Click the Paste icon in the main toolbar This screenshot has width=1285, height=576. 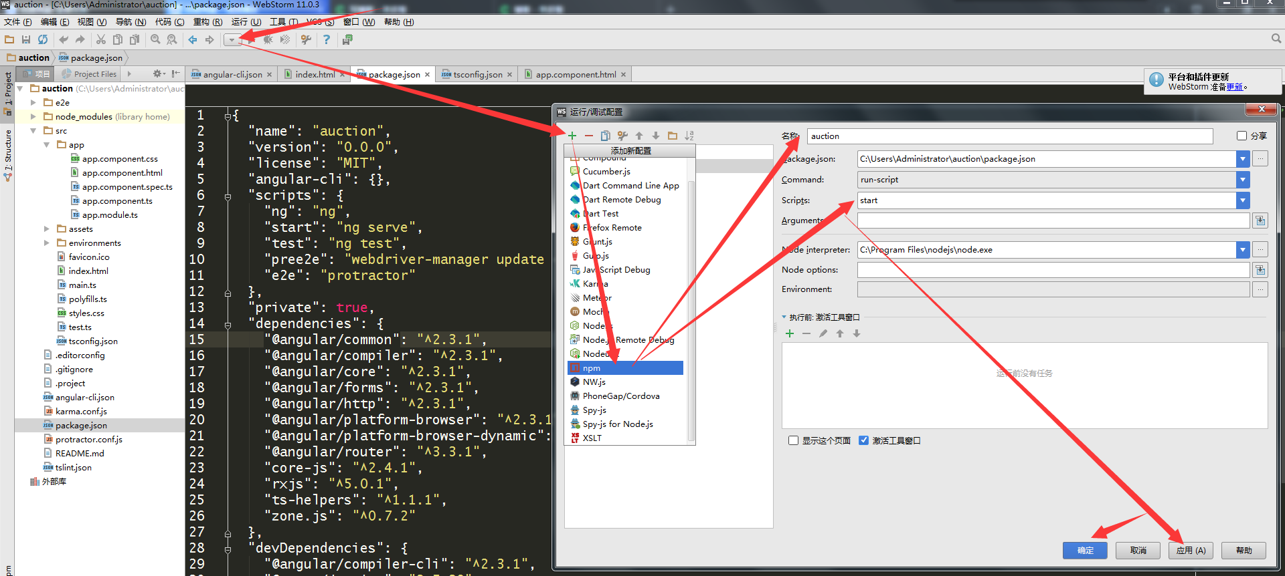coord(135,39)
